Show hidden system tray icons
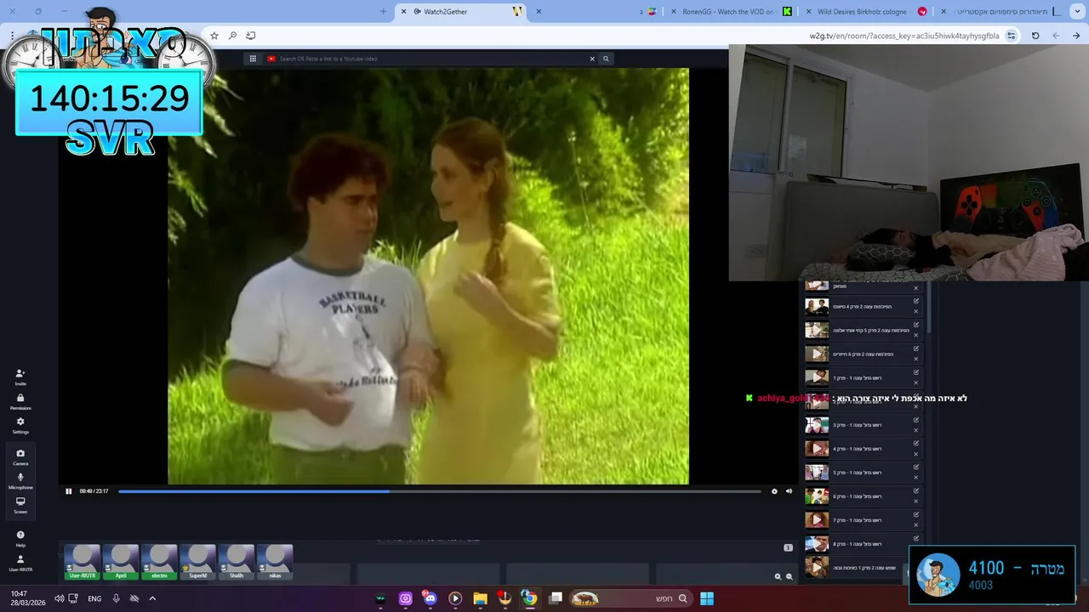1089x612 pixels. [x=152, y=598]
